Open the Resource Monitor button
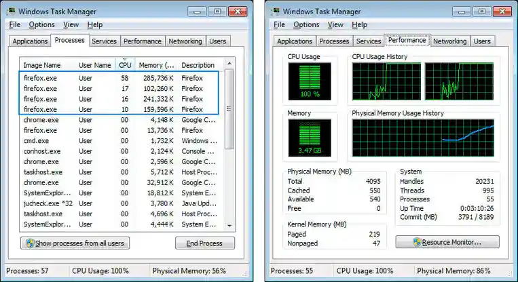This screenshot has height=282, width=518. pyautogui.click(x=447, y=242)
